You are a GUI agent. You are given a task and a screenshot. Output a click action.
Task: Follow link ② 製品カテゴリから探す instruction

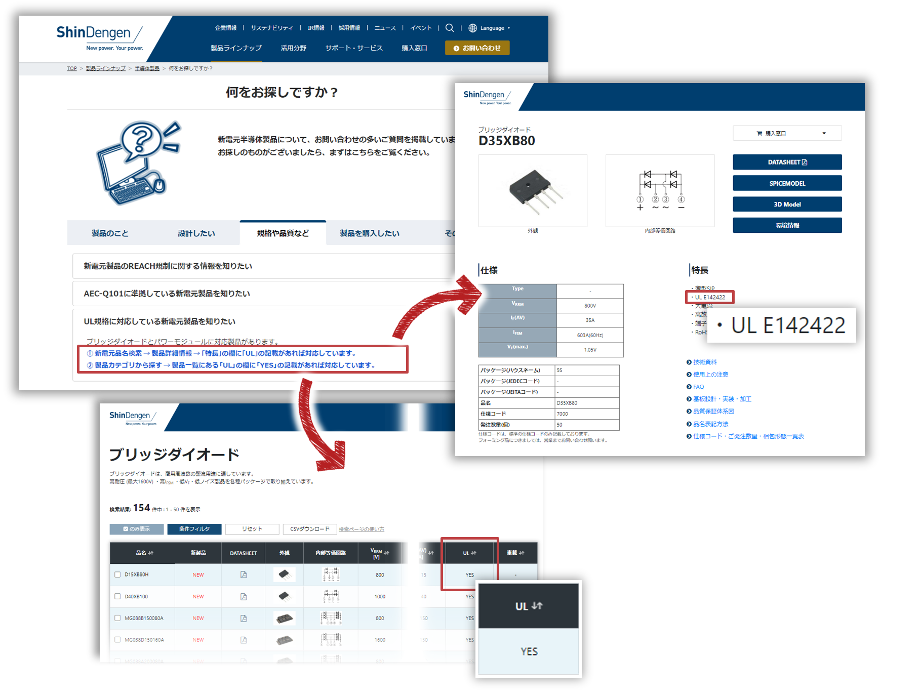click(x=231, y=365)
